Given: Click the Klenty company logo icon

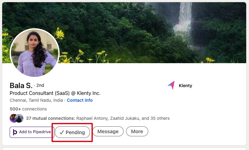Looking at the screenshot, I should (171, 86).
